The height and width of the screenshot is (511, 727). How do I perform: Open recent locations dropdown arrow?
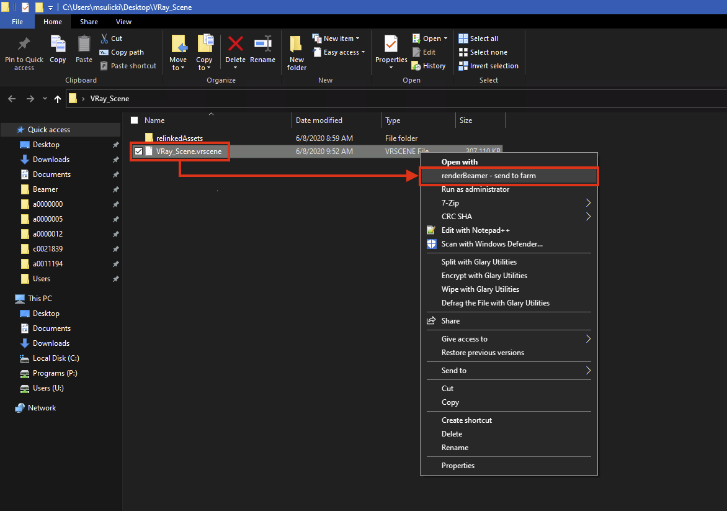tap(45, 98)
